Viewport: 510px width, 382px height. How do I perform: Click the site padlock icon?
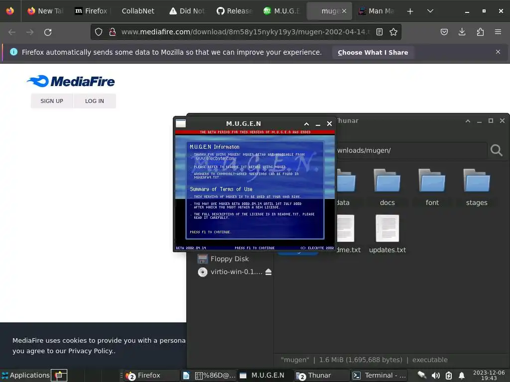113,32
